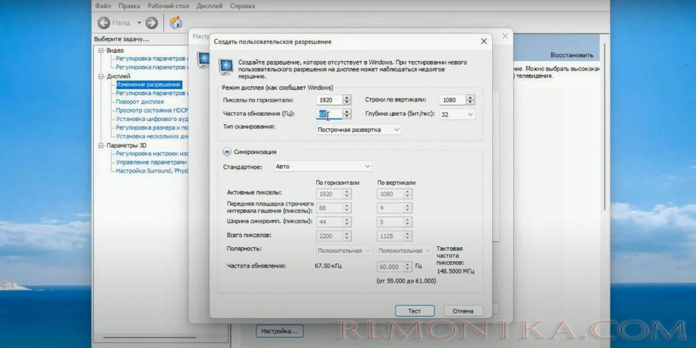Click horizontal Активные пикселы spinner
This screenshot has height=348, width=696.
click(347, 194)
